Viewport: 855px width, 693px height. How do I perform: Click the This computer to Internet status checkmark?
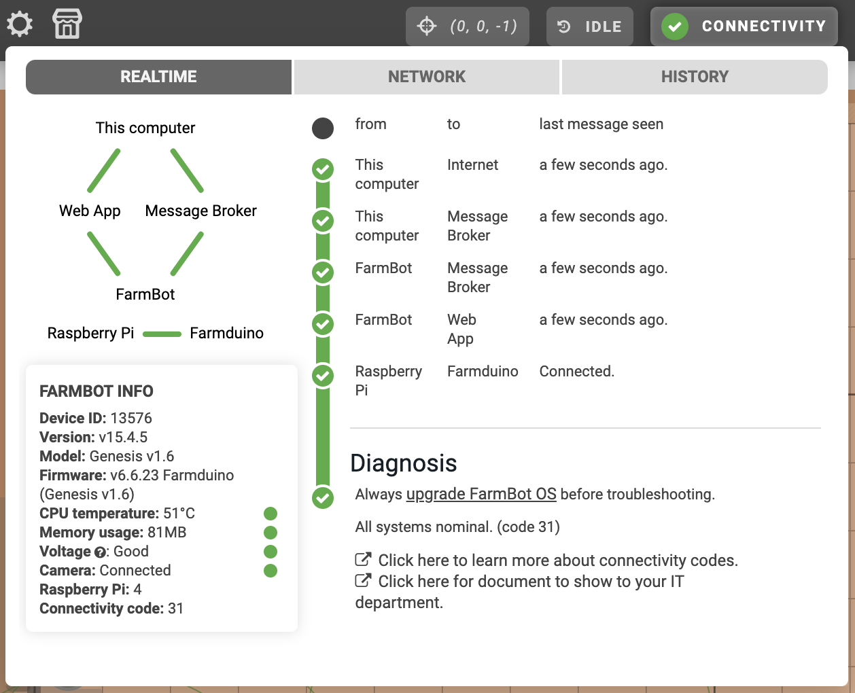(323, 169)
